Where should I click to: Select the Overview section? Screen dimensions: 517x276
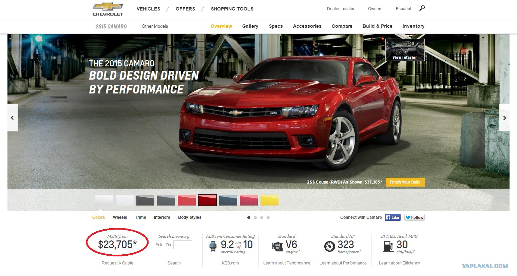(221, 26)
